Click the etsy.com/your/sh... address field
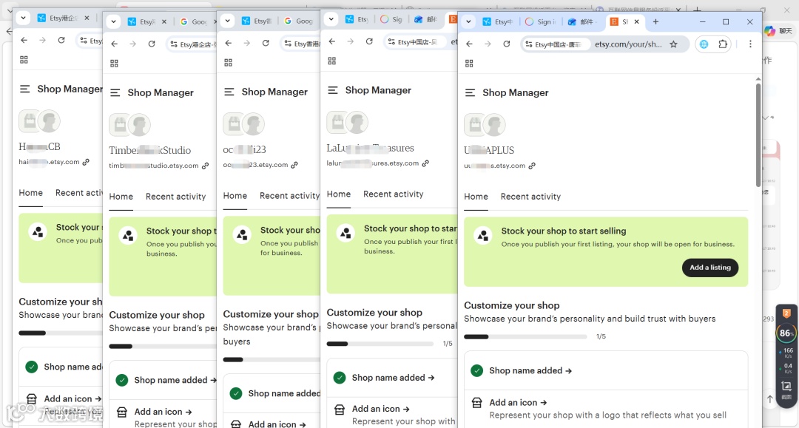799x428 pixels. tap(628, 44)
